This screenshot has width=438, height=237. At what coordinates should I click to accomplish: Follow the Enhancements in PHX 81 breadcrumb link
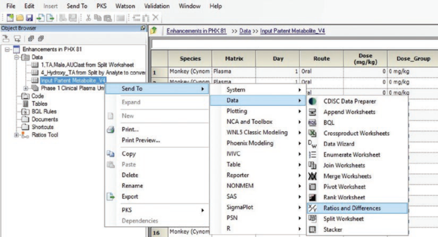[196, 31]
